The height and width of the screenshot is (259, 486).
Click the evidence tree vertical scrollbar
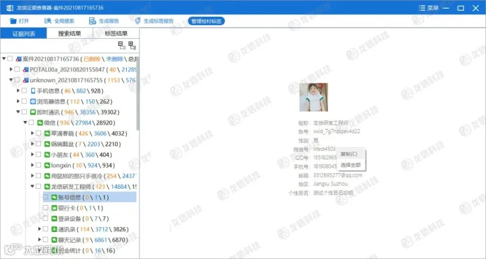pyautogui.click(x=138, y=93)
